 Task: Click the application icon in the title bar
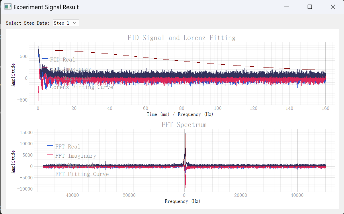(x=8, y=7)
